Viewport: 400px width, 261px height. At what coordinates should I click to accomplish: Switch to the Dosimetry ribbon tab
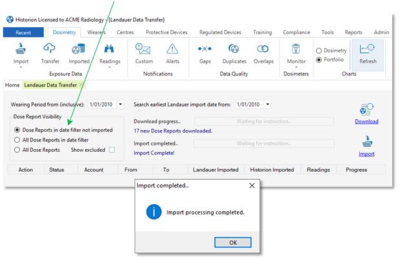[64, 32]
